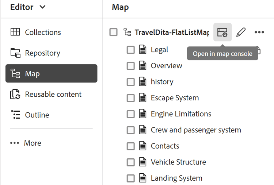Click the topic file icon beside Escape System
Viewport: 274px width, 185px height.
(x=143, y=98)
